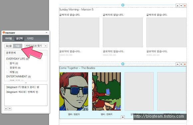
Task: Select the EVERYDAY LIFE category
Action: [x=17, y=59]
